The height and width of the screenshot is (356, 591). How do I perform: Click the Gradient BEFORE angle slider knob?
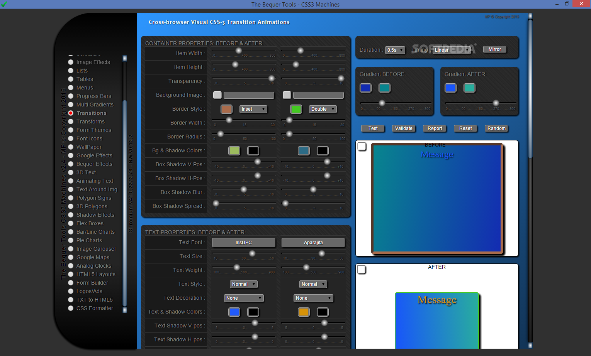[382, 103]
